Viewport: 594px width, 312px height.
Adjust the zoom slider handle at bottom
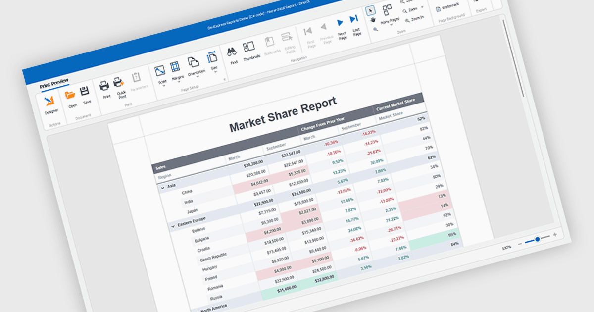click(x=537, y=239)
